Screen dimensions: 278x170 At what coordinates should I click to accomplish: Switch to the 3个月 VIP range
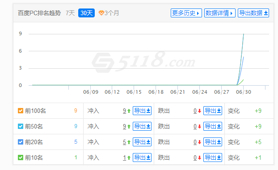click(112, 13)
